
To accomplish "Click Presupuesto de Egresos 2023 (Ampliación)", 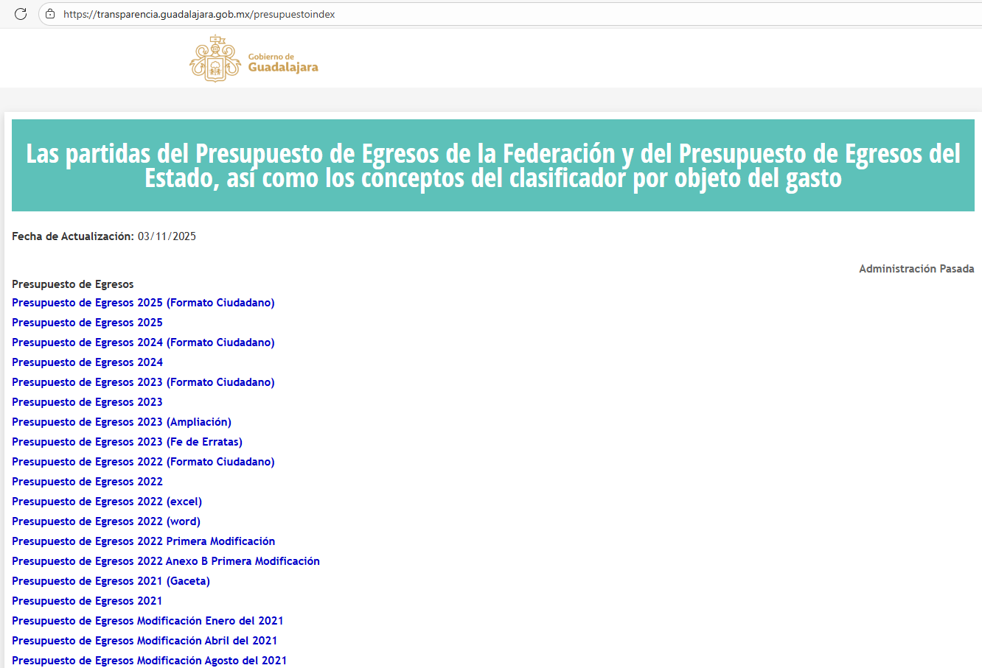I will coord(122,422).
